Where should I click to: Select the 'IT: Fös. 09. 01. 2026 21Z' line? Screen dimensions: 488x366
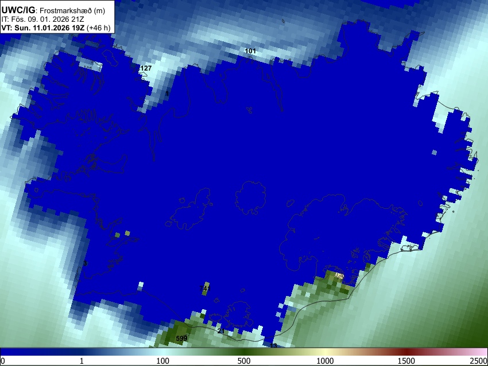point(42,20)
